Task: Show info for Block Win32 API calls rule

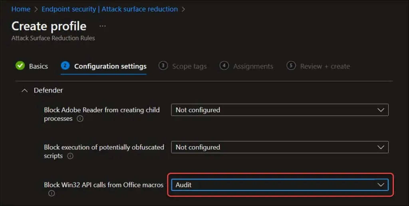Action: tap(52, 193)
